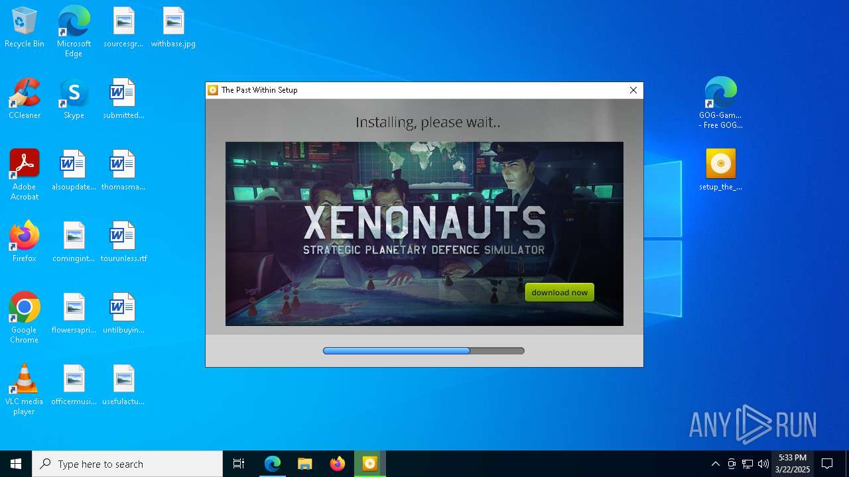Select the sourcesgr... image file icon
This screenshot has height=477, width=849.
click(x=123, y=28)
